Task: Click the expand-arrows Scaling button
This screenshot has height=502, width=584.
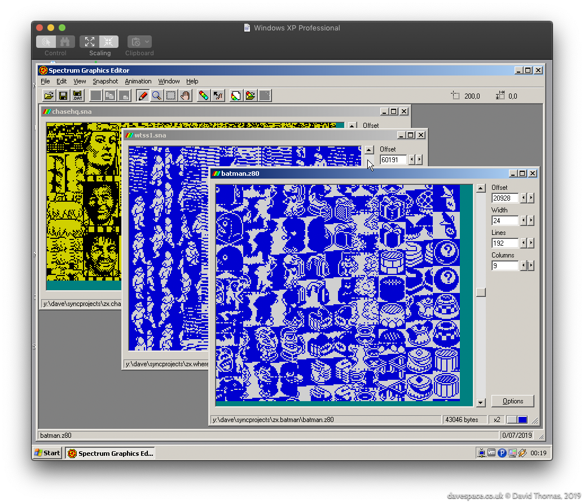Action: pos(89,42)
